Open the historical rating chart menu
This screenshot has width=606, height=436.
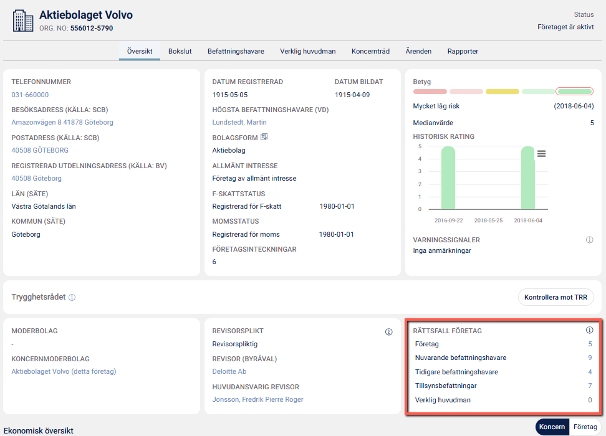pos(541,153)
